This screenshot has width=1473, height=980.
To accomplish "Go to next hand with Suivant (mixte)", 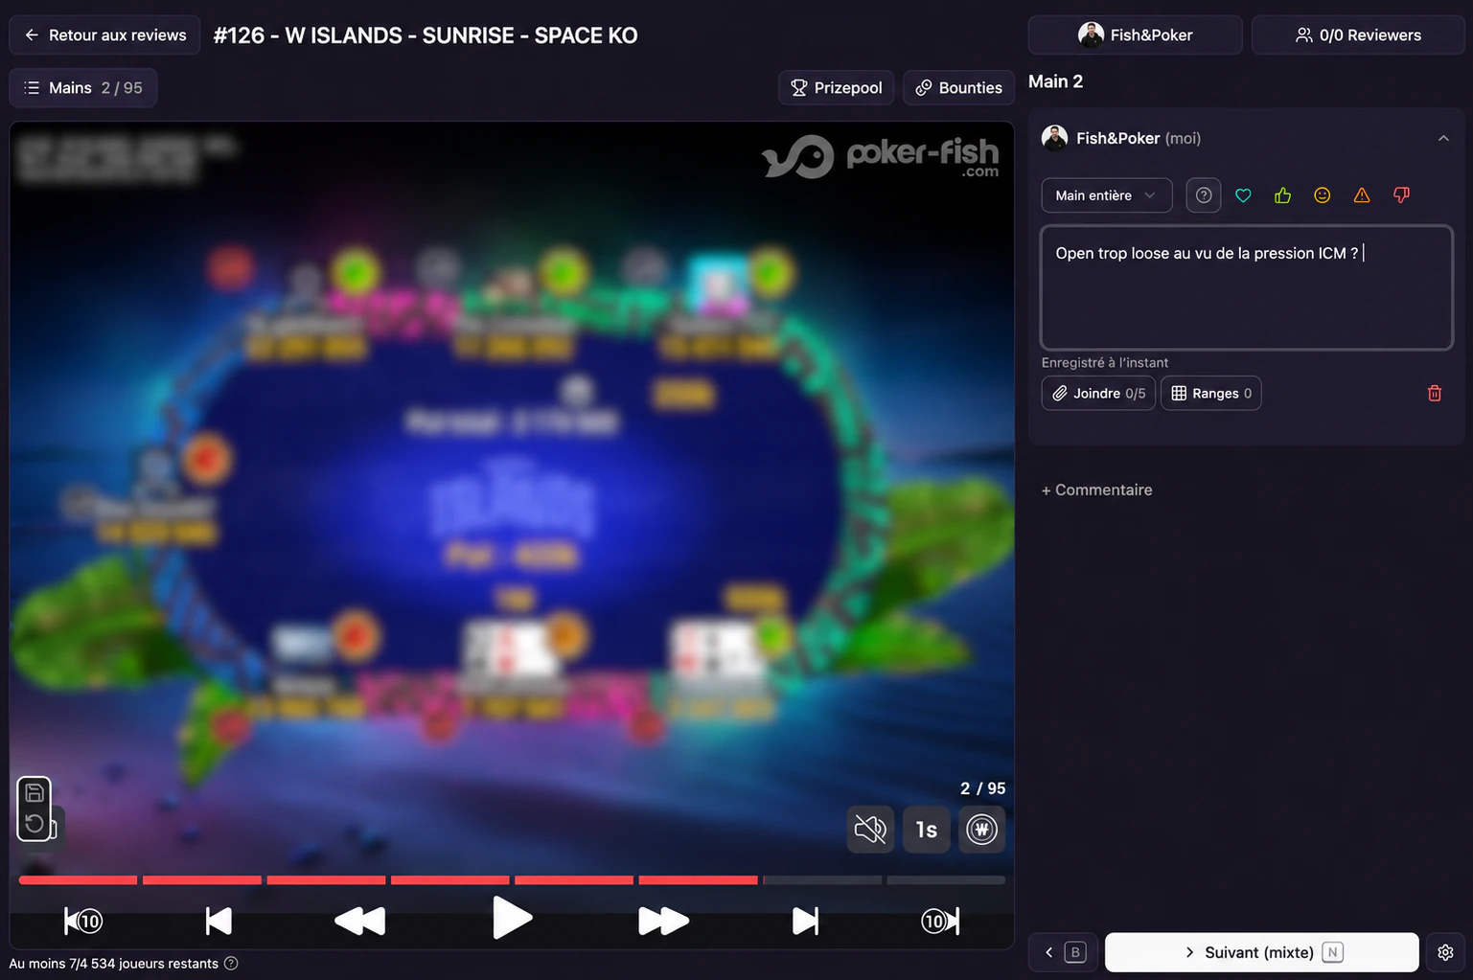I will point(1261,952).
